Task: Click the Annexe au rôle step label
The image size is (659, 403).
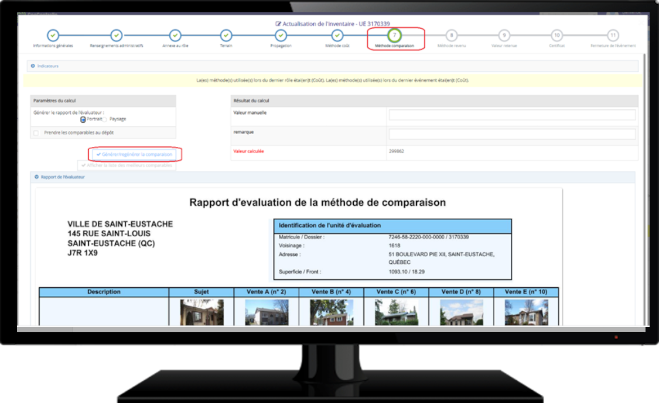Action: click(175, 46)
